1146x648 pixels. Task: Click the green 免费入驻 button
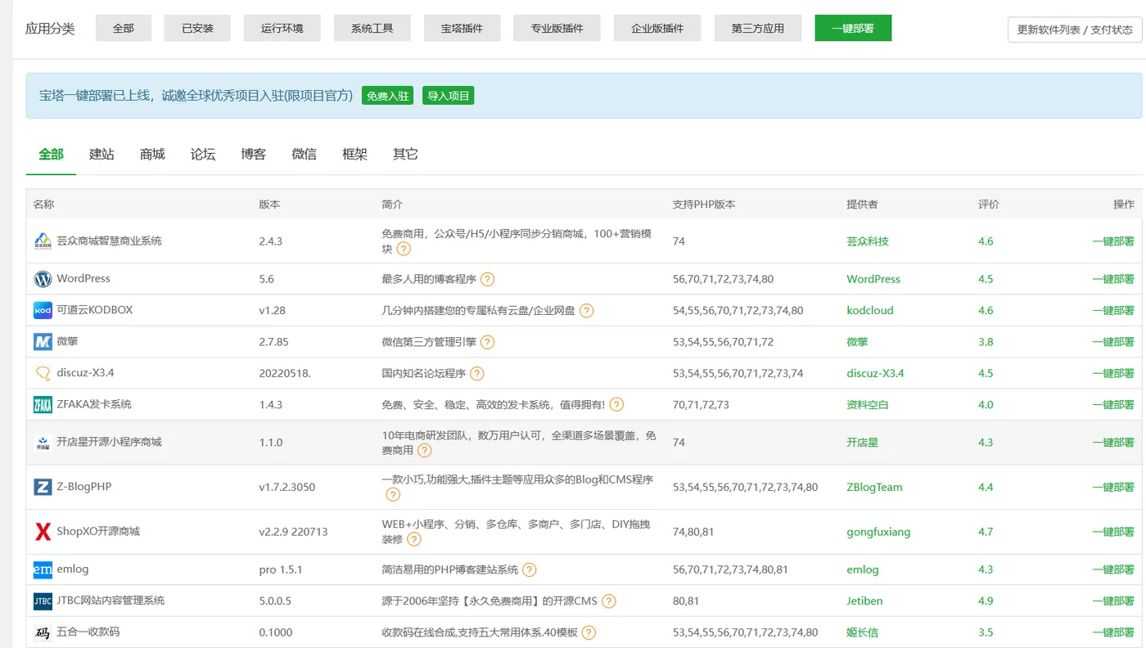click(x=388, y=96)
